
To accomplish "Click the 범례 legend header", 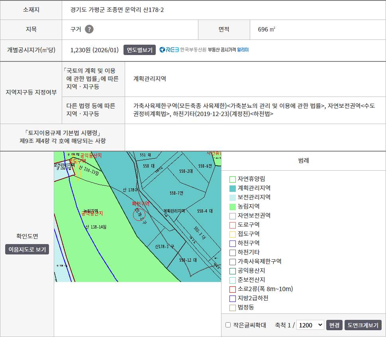I will [304, 160].
